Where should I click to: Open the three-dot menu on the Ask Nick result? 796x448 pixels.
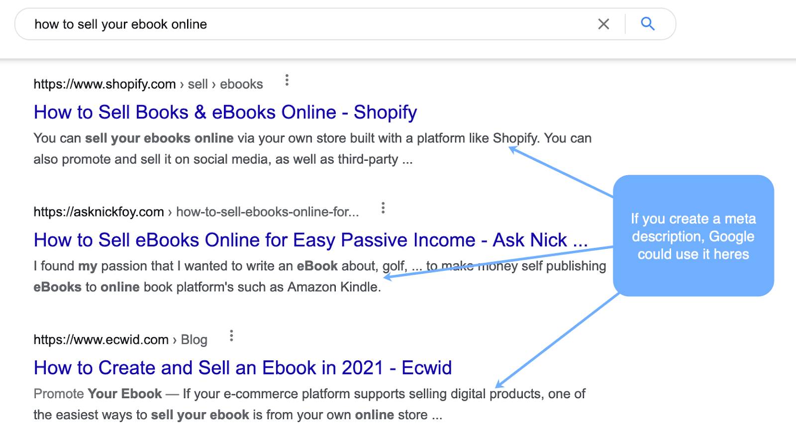coord(383,208)
